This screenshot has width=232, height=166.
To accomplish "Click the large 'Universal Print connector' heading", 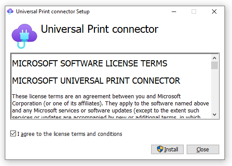I will pyautogui.click(x=99, y=29).
